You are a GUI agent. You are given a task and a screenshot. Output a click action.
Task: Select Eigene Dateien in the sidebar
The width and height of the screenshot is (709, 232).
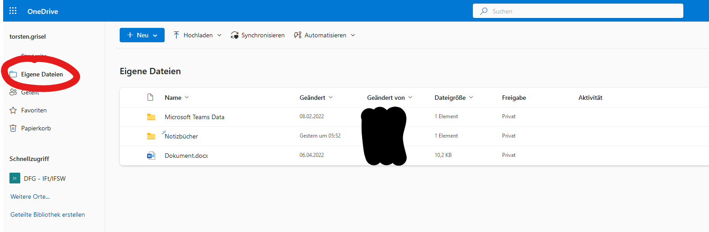42,74
